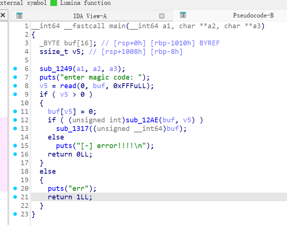Toggle breakpoint dot on line 12
Screen dimensions: 287x225
click(x=15, y=120)
